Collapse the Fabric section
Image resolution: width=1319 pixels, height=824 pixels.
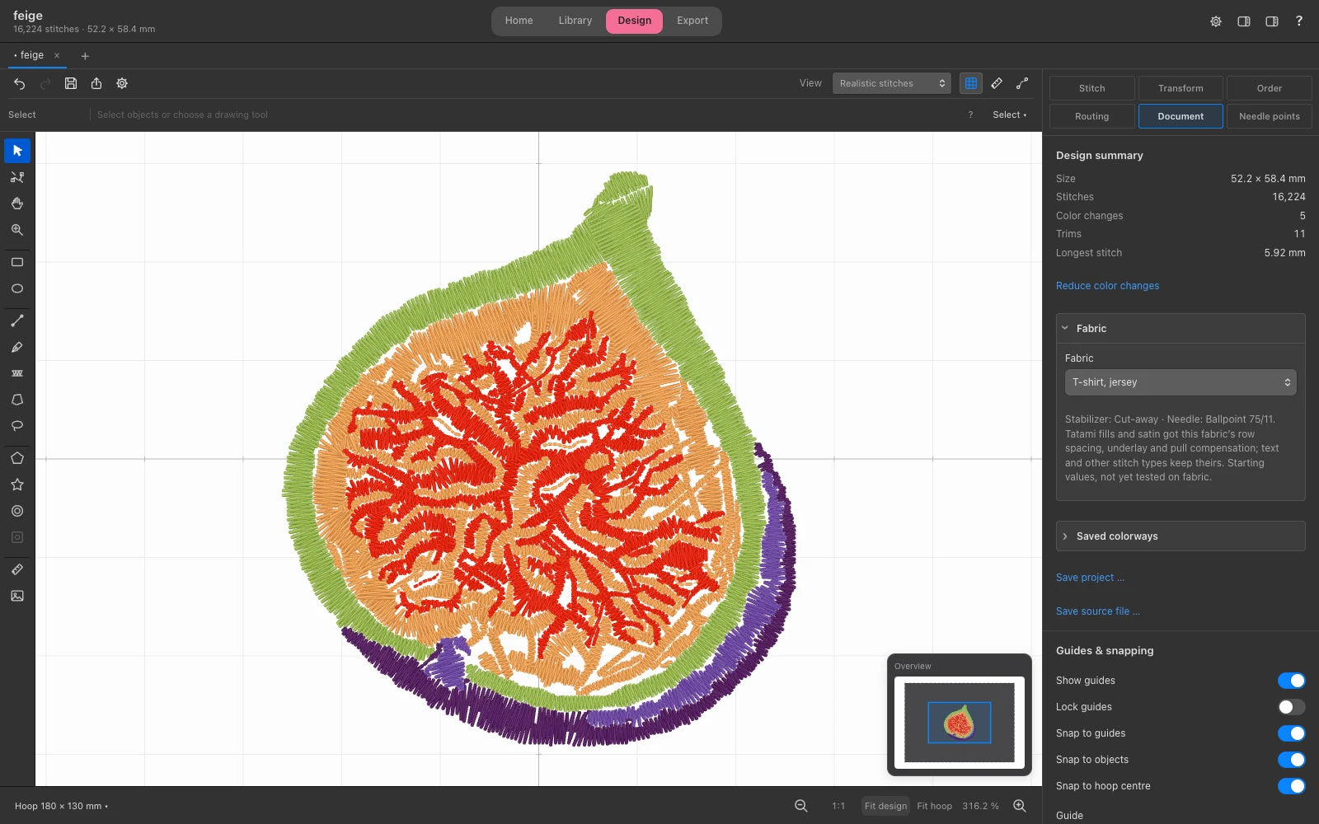1181,329
